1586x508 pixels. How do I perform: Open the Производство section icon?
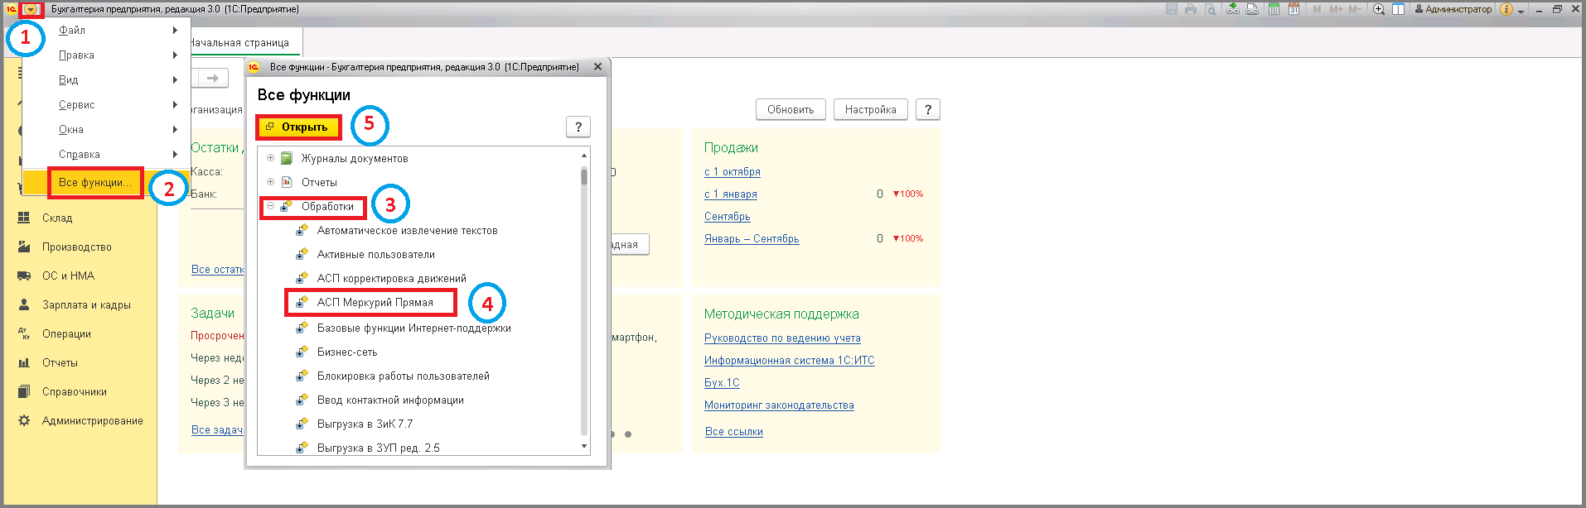(24, 247)
